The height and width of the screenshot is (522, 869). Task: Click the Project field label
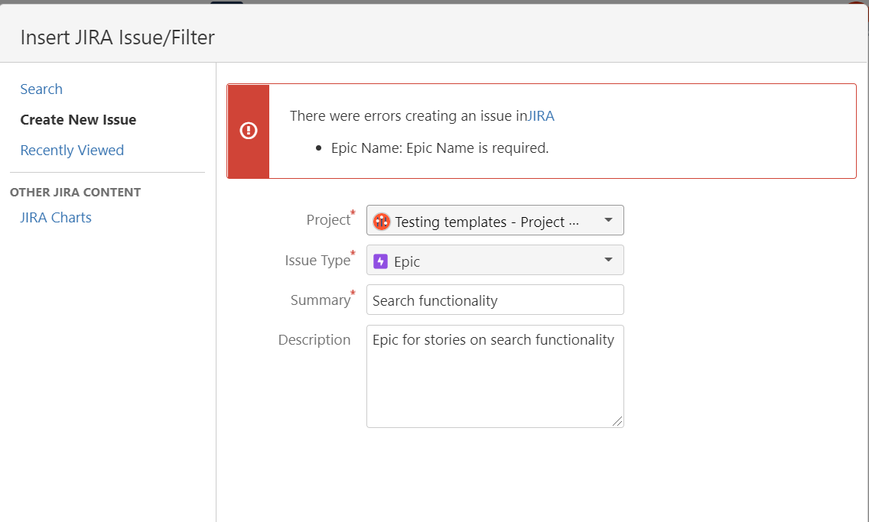click(328, 220)
